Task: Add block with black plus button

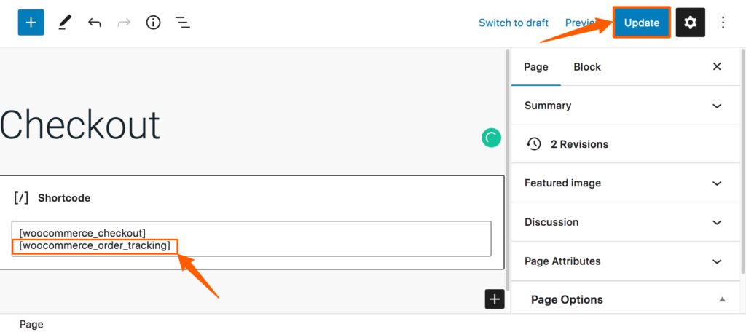Action: pos(495,299)
